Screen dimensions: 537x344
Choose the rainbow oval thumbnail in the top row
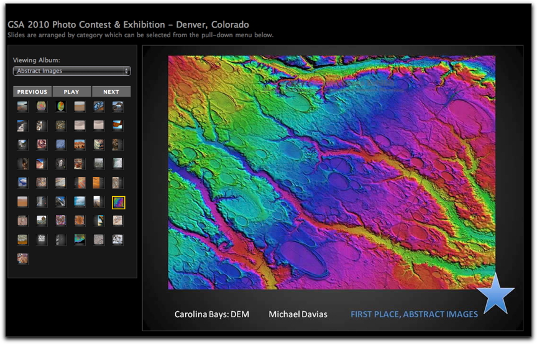point(61,107)
